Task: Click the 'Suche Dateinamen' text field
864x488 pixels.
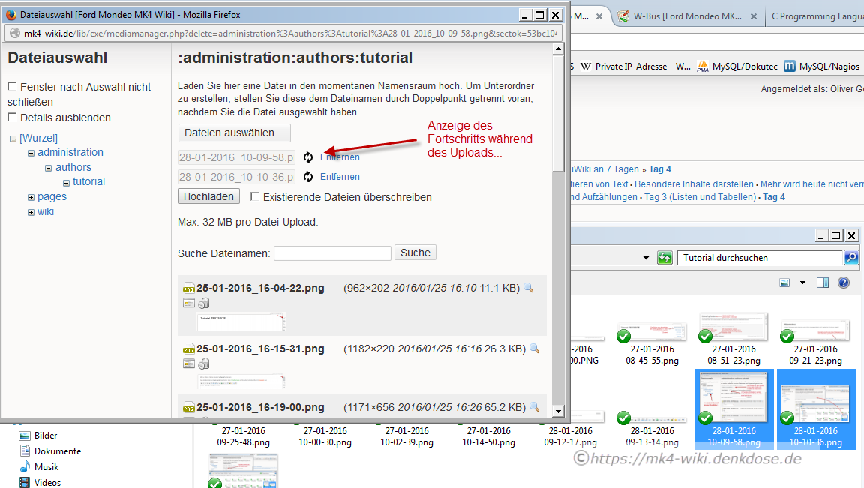Action: click(332, 253)
